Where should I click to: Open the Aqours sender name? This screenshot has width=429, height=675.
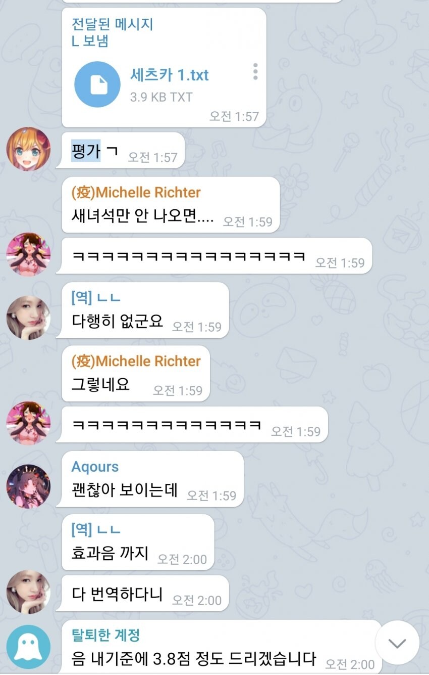pos(95,467)
